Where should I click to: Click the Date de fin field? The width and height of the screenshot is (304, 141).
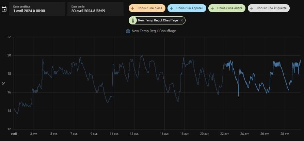click(x=95, y=9)
